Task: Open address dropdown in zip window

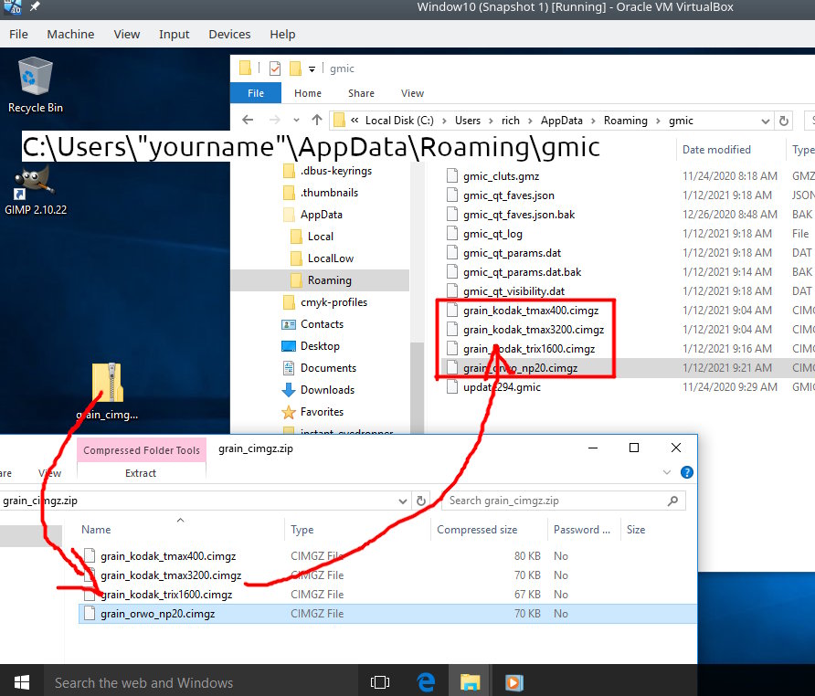Action: pos(402,501)
